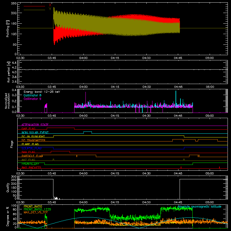This screenshot has width=231, height=231.
Task: Click the SC_TRANSMITTER flag label
Action: tap(33, 140)
